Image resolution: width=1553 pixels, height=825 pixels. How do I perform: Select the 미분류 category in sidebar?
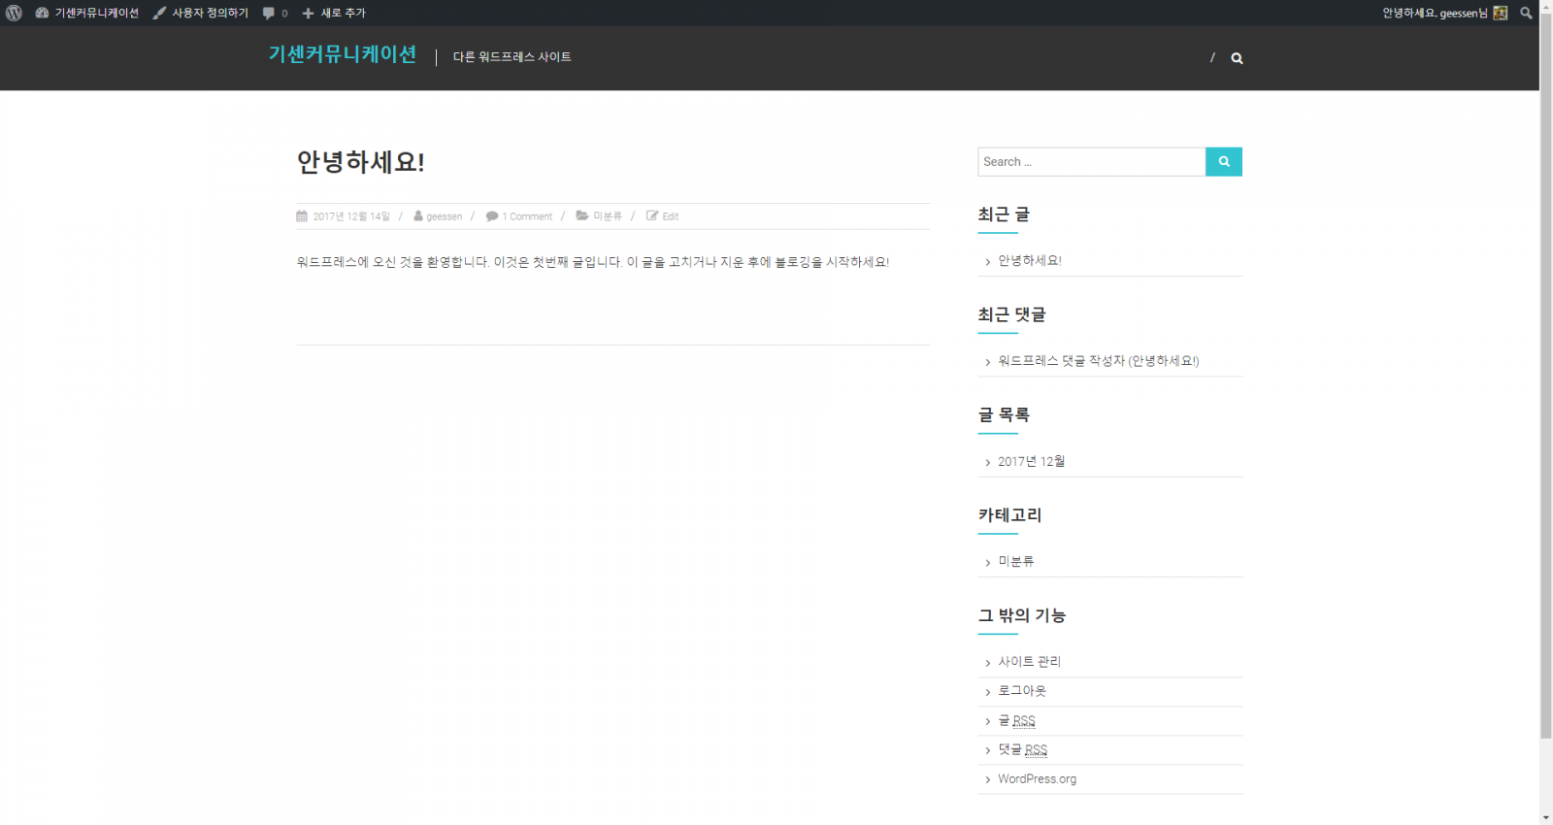pos(1015,561)
